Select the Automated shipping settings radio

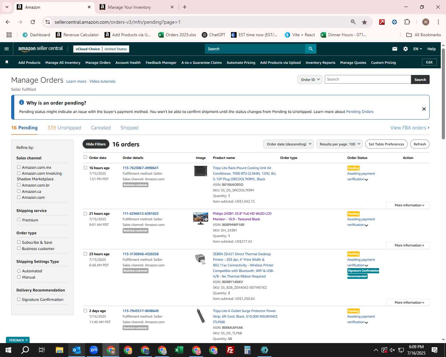[x=19, y=271]
